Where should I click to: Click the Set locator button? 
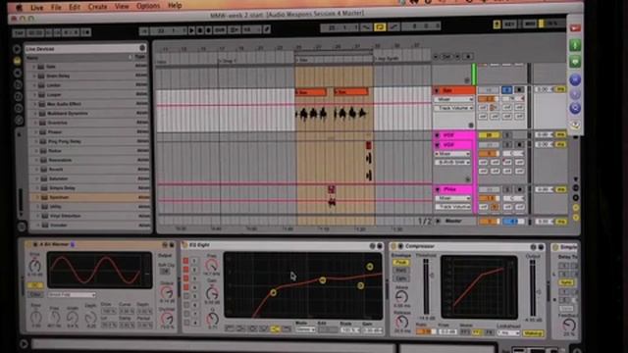coord(446,57)
